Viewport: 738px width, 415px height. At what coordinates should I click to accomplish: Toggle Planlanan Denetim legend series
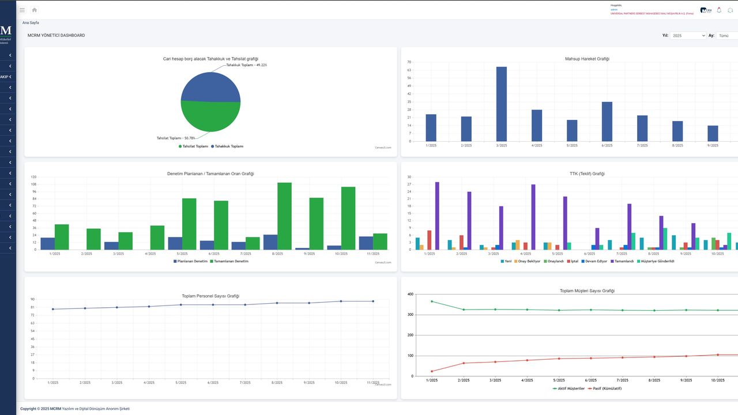click(x=190, y=261)
